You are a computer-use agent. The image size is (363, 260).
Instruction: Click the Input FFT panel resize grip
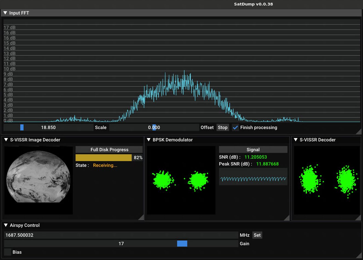coord(359,132)
